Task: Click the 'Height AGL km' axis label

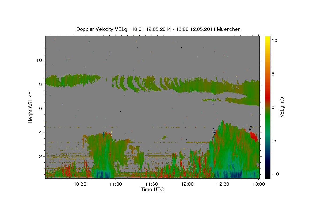Action: tap(30, 107)
